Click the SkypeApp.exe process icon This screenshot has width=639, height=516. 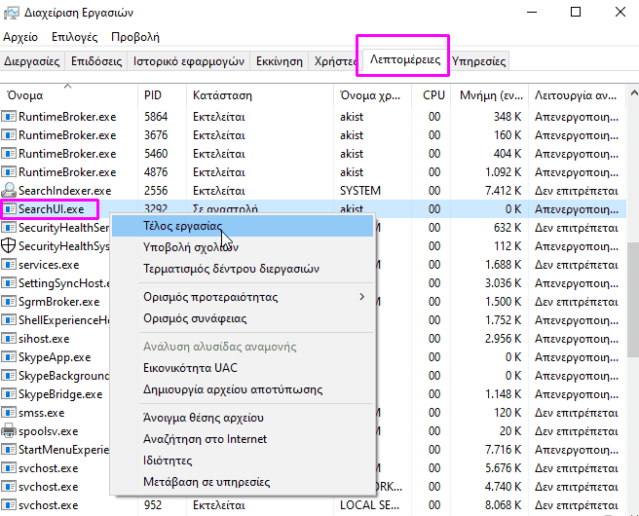tap(9, 357)
